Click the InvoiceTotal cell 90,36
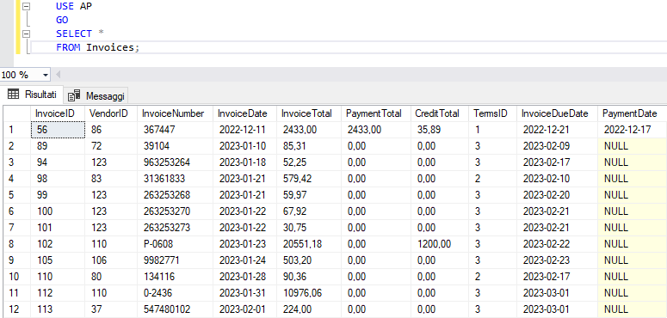Screen dimensions: 667x318 309,277
